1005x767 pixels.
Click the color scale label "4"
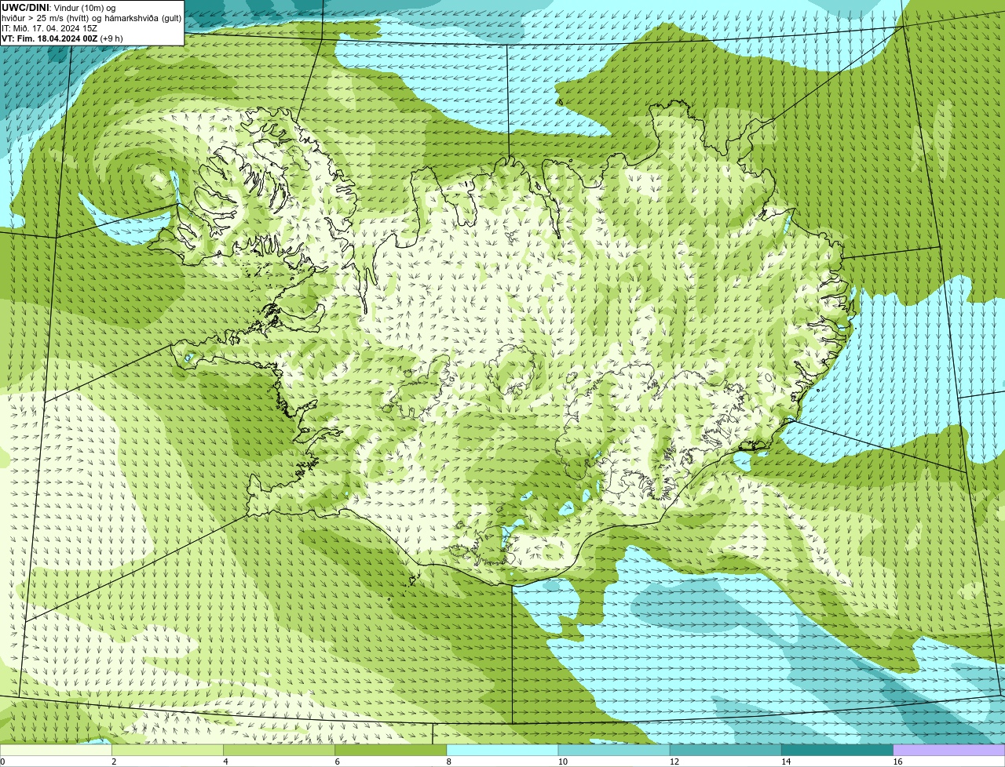225,762
